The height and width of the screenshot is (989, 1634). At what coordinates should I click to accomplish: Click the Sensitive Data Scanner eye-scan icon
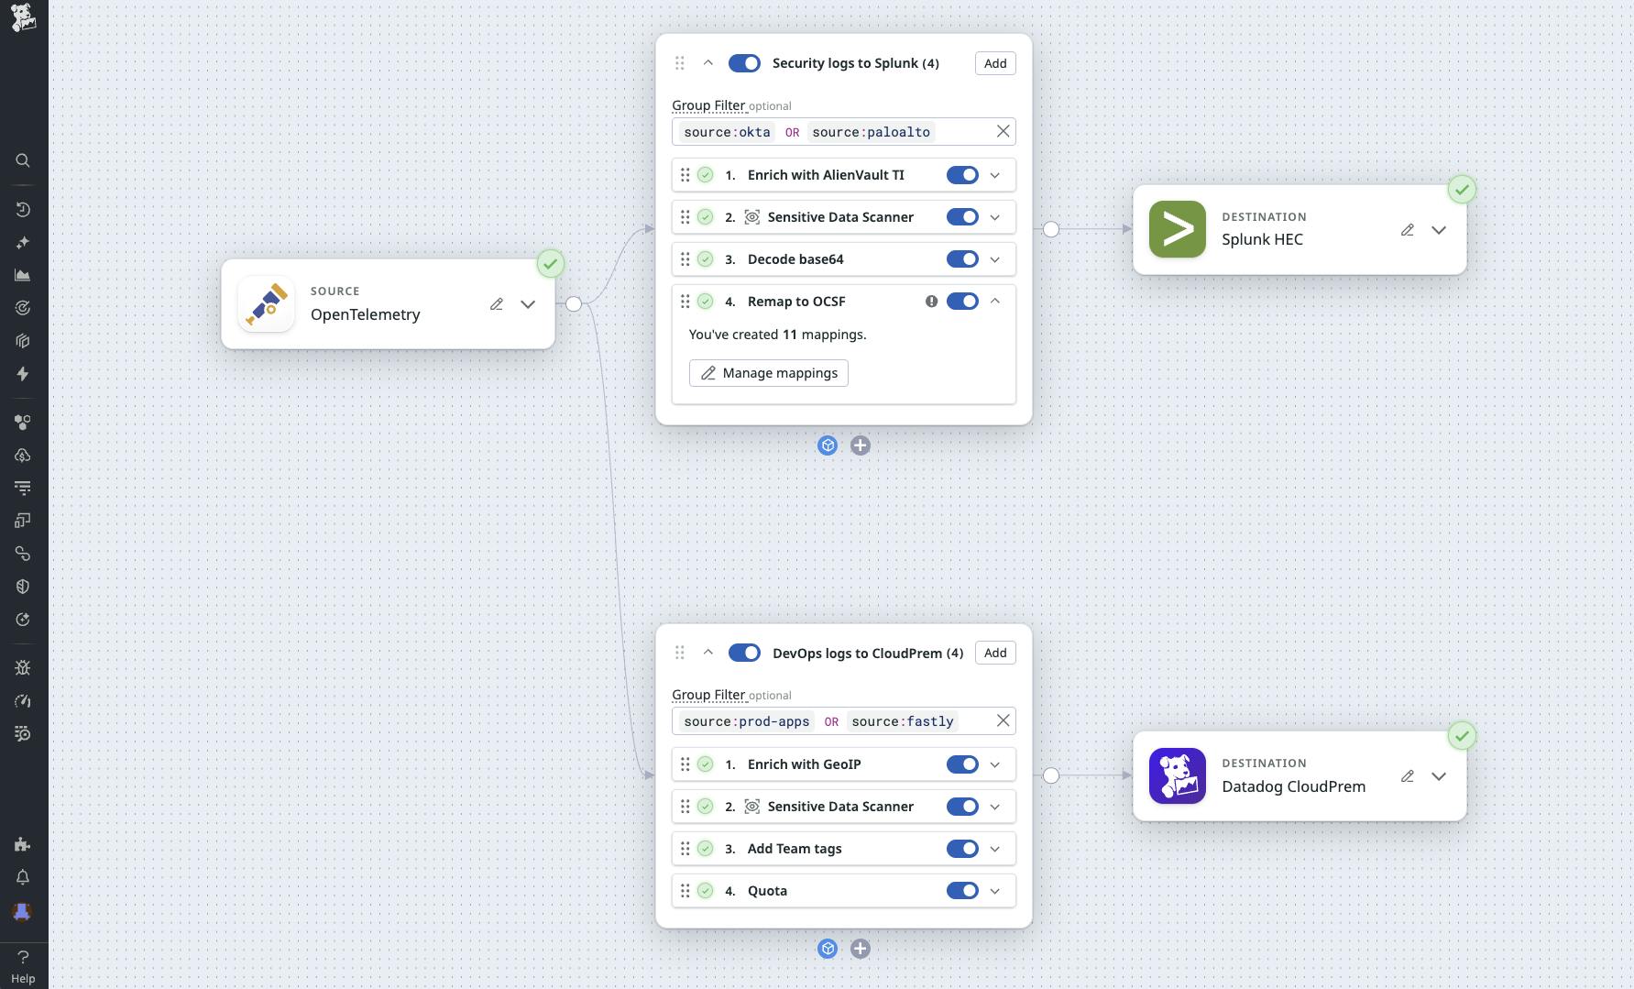(x=751, y=216)
